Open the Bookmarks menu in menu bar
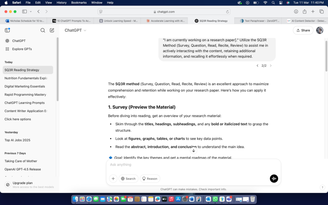Screen dimensions: 328x205 (79, 3)
